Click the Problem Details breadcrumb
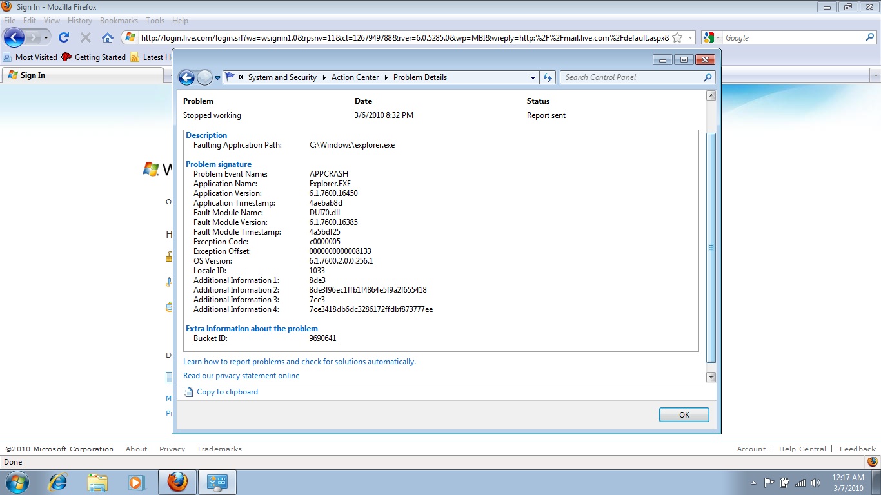 tap(420, 77)
